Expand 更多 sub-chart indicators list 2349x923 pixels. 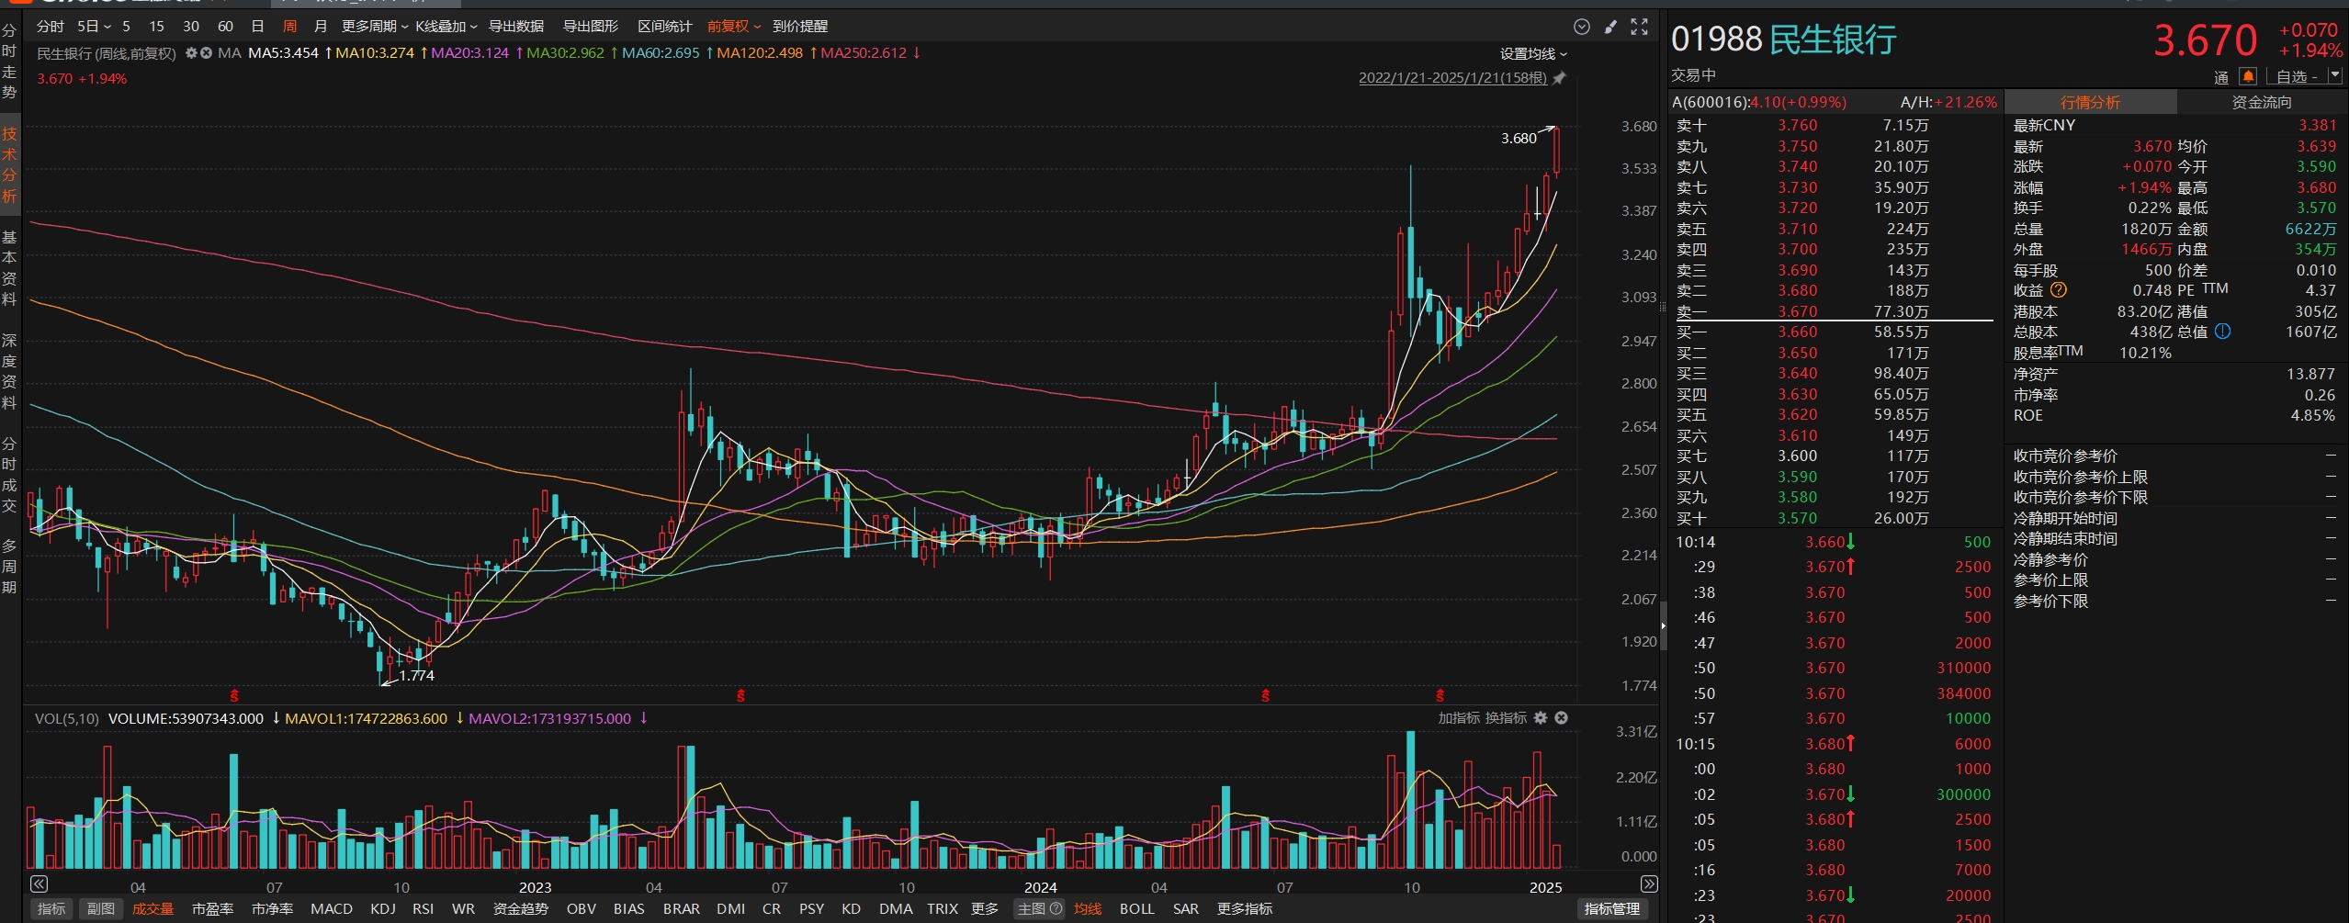click(x=985, y=908)
